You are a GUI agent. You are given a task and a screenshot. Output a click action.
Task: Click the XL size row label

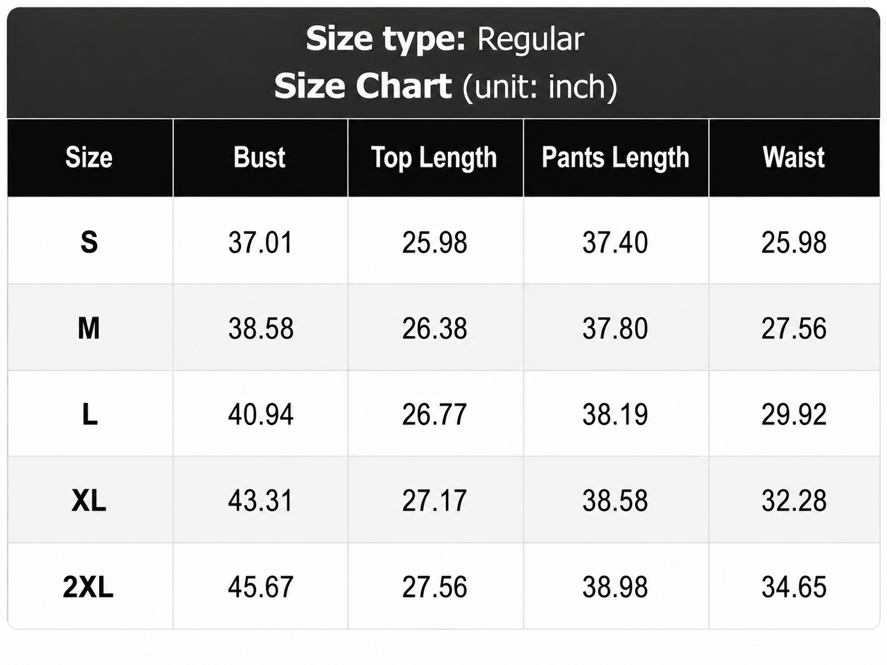click(x=89, y=501)
